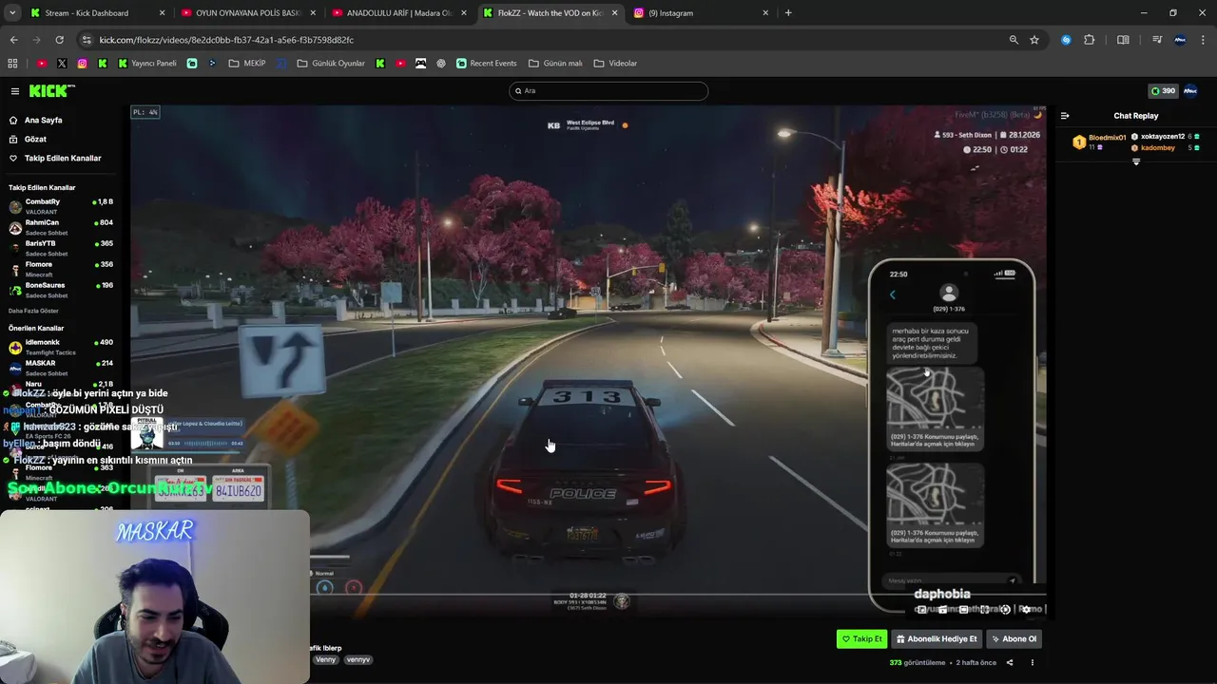Click the browser address bar URL
The width and height of the screenshot is (1217, 684).
click(226, 40)
